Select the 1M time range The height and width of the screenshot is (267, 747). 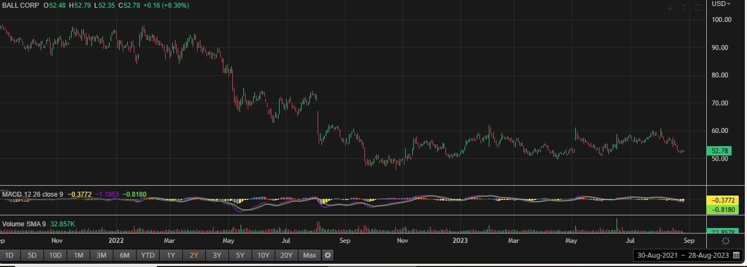78,255
